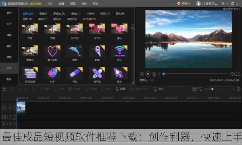242x145 pixels.
Task: Filter animations by 箭头(64) category
Action: 120,14
